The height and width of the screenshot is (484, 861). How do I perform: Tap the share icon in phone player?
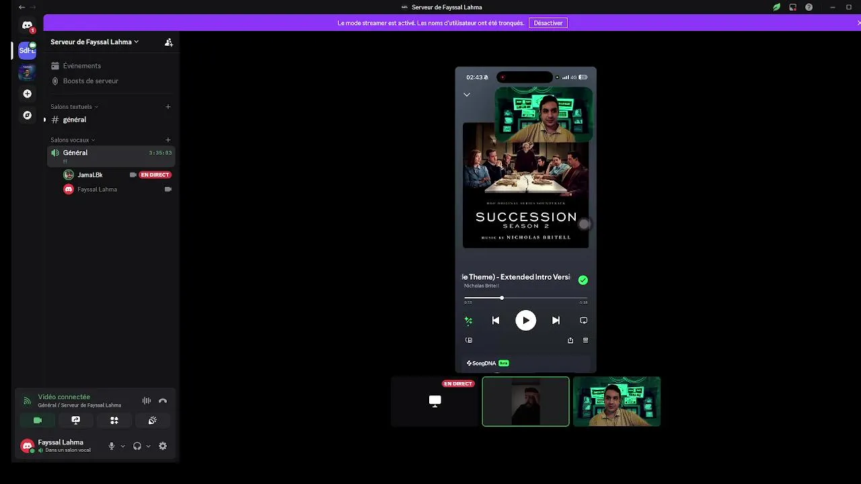pyautogui.click(x=570, y=340)
